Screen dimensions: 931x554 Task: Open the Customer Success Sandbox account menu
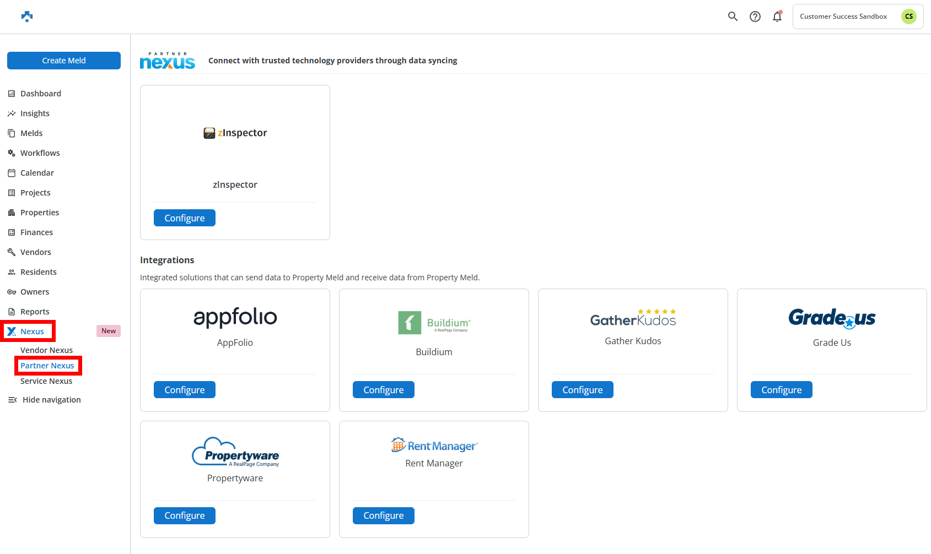coord(843,17)
